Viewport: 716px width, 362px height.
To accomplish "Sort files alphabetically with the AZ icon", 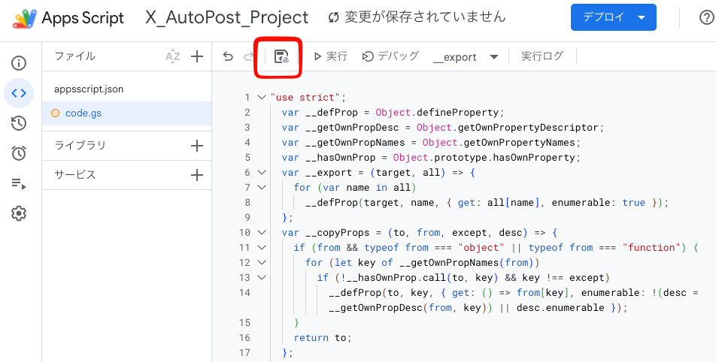I will coord(173,56).
